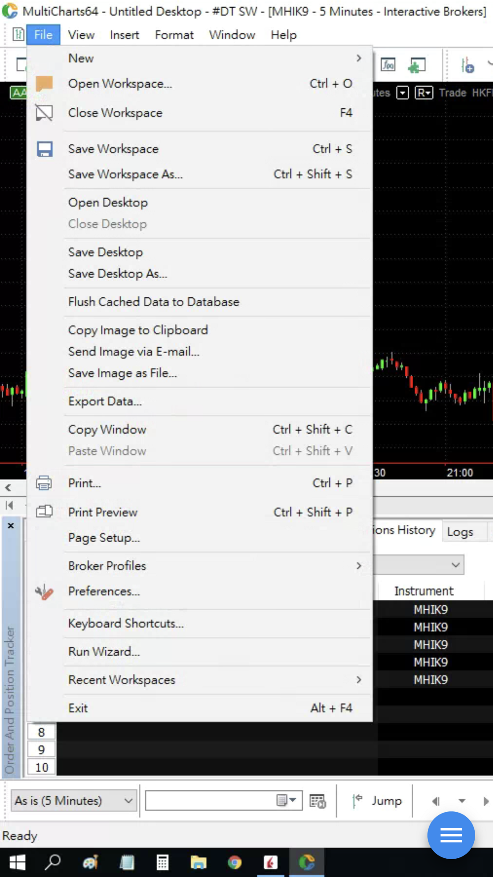Choose Run Wizard...
Screen dimensions: 493x877
pos(200,652)
